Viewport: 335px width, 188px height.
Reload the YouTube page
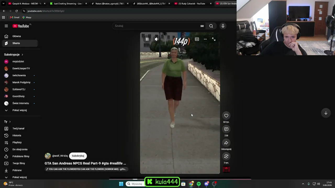(16, 11)
